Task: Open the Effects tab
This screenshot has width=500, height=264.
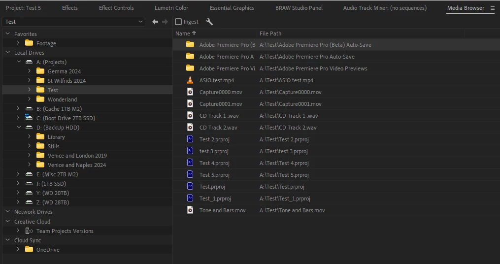Action: point(70,8)
